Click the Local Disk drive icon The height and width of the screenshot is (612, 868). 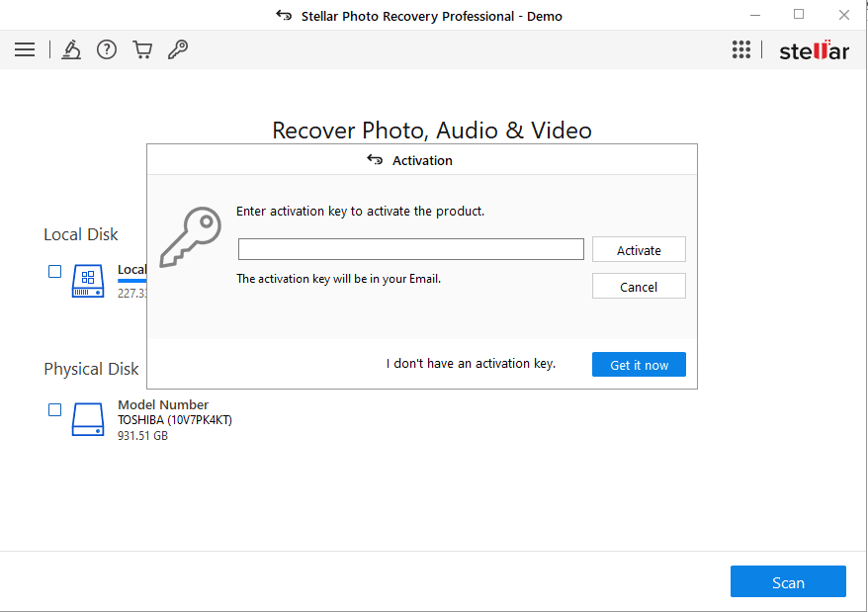[87, 283]
